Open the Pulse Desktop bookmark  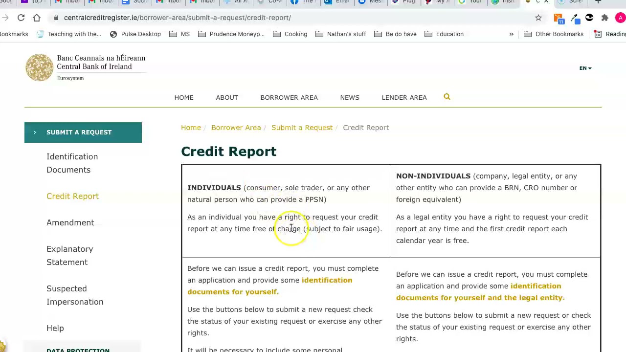[x=135, y=34]
